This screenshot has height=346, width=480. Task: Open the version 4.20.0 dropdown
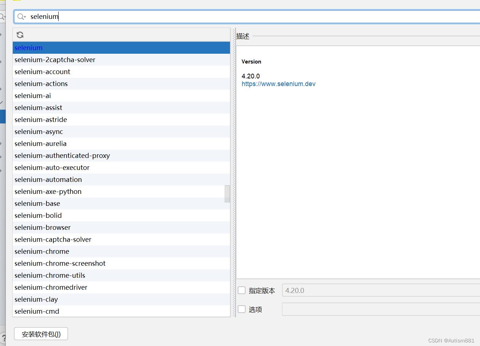pos(381,290)
